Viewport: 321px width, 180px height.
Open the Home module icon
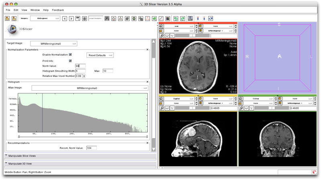tap(114, 18)
